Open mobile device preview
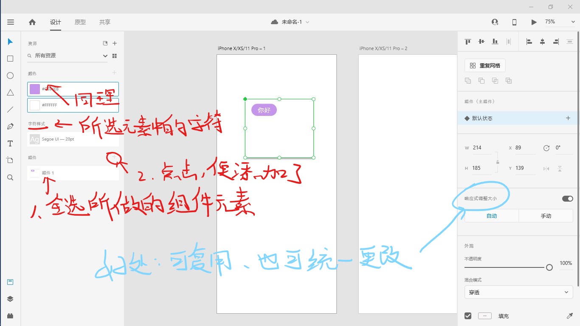This screenshot has height=326, width=580. coord(514,22)
